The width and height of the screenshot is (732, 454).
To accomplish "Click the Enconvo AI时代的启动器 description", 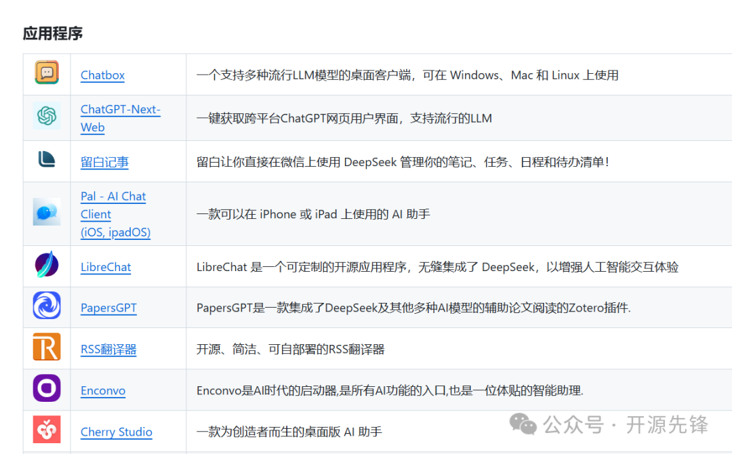I will [390, 390].
